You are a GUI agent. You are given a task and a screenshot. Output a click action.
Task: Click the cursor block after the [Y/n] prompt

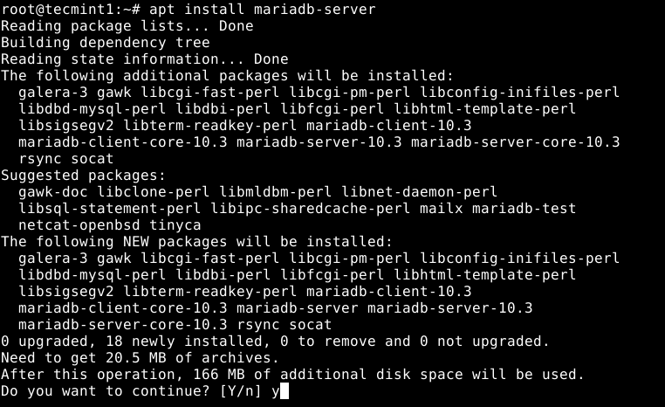(x=284, y=391)
